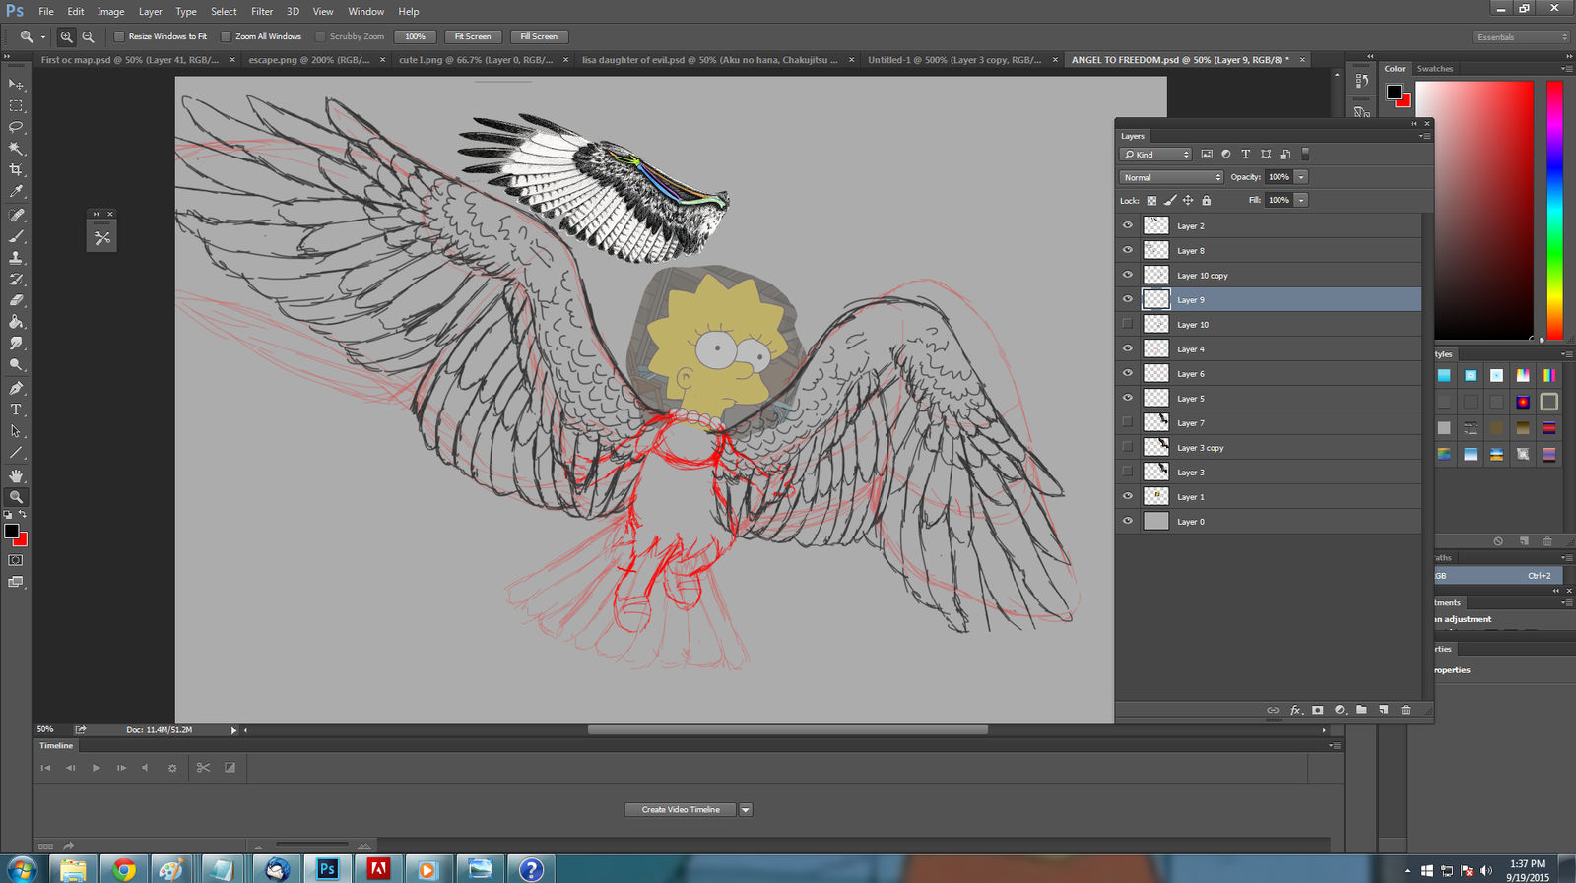The image size is (1576, 883).
Task: Select the Smudge tool
Action: point(16,344)
